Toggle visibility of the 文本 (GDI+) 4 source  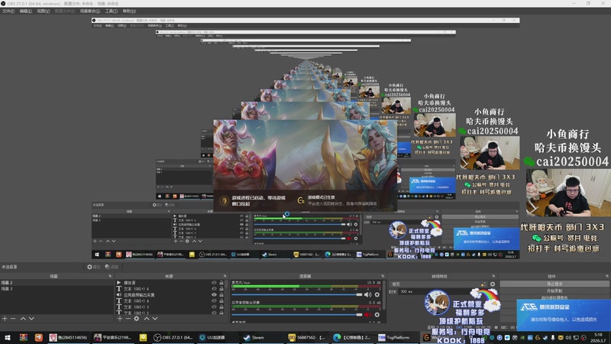coord(214,301)
